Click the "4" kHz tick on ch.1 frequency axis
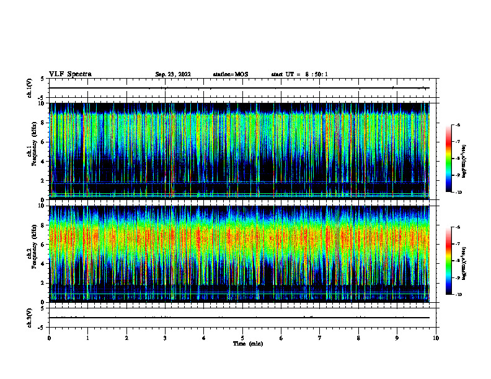This screenshot has height=379, width=491. (43, 162)
